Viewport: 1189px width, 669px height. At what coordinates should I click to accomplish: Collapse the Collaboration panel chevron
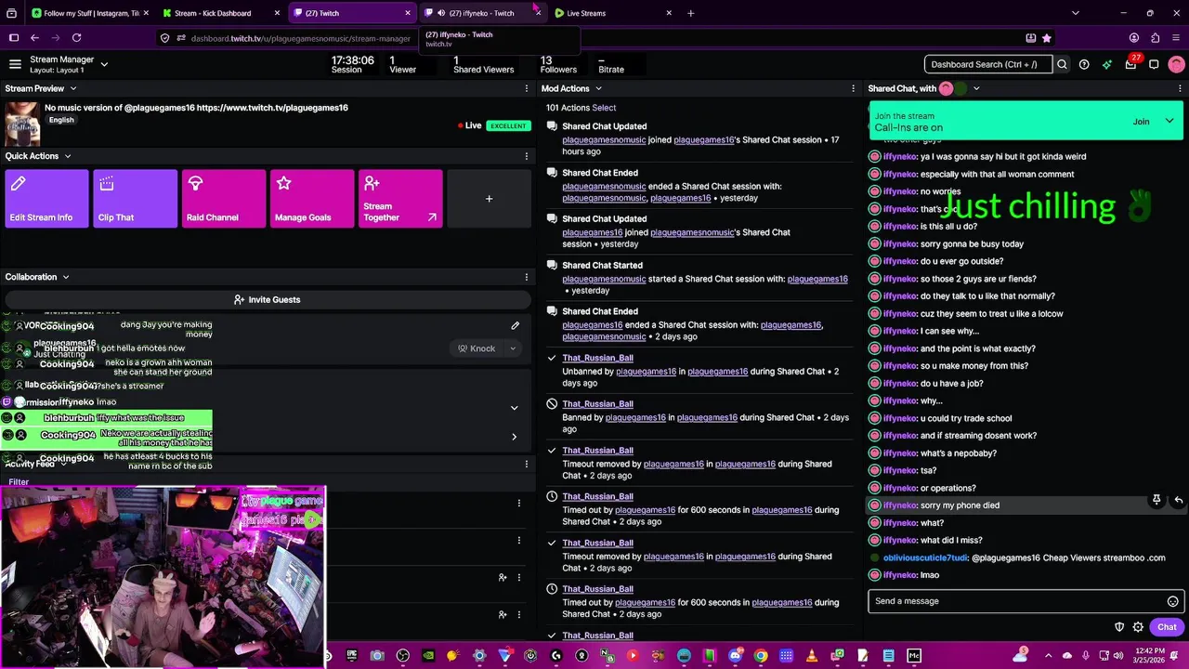(65, 277)
